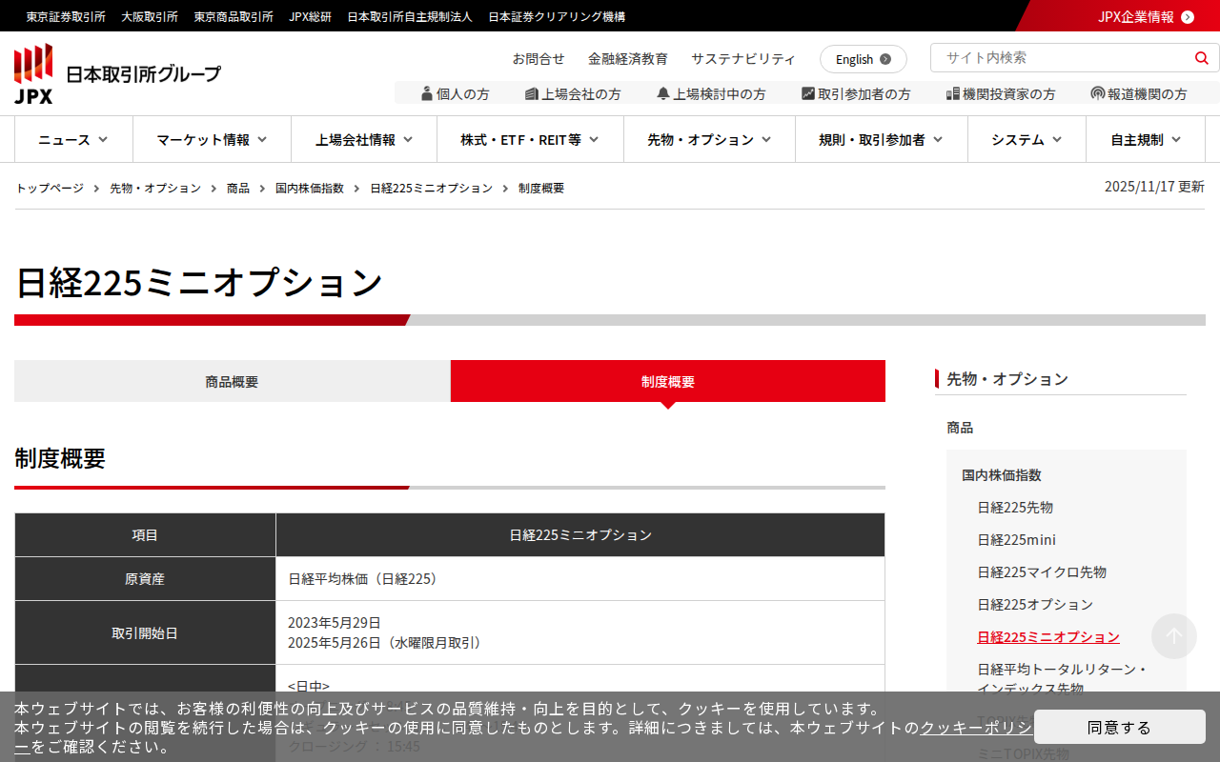Open the クッキーポリシー link
1220x762 pixels.
point(976,728)
